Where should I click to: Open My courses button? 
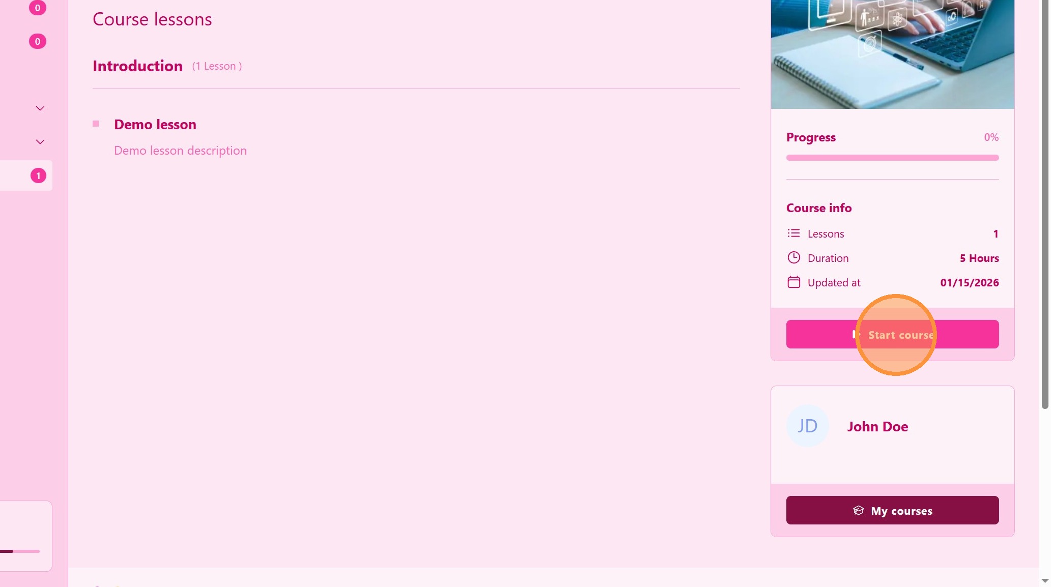(892, 511)
